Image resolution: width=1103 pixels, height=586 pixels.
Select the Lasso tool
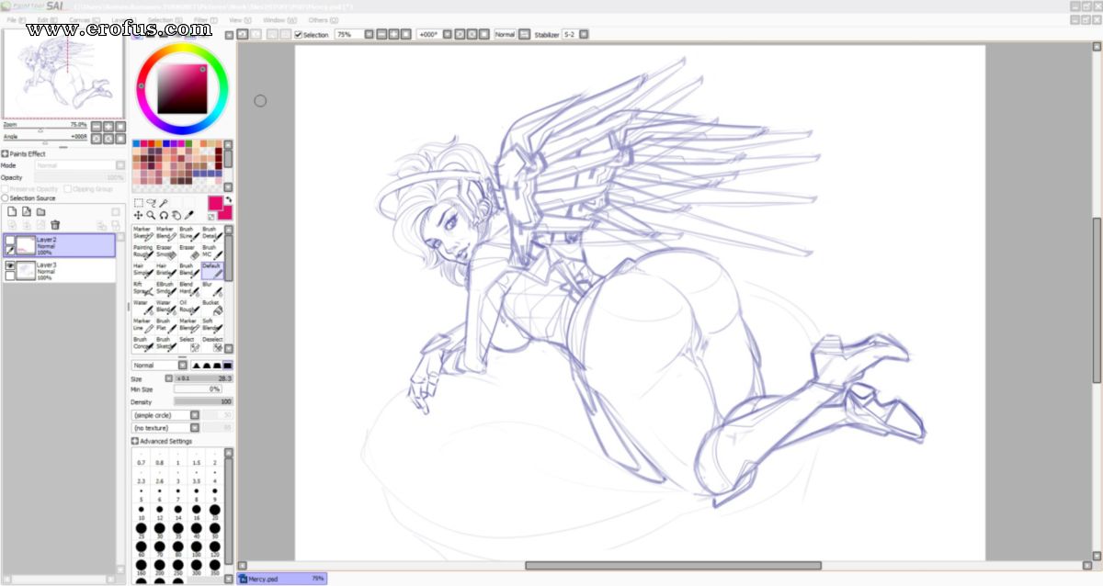tap(151, 202)
